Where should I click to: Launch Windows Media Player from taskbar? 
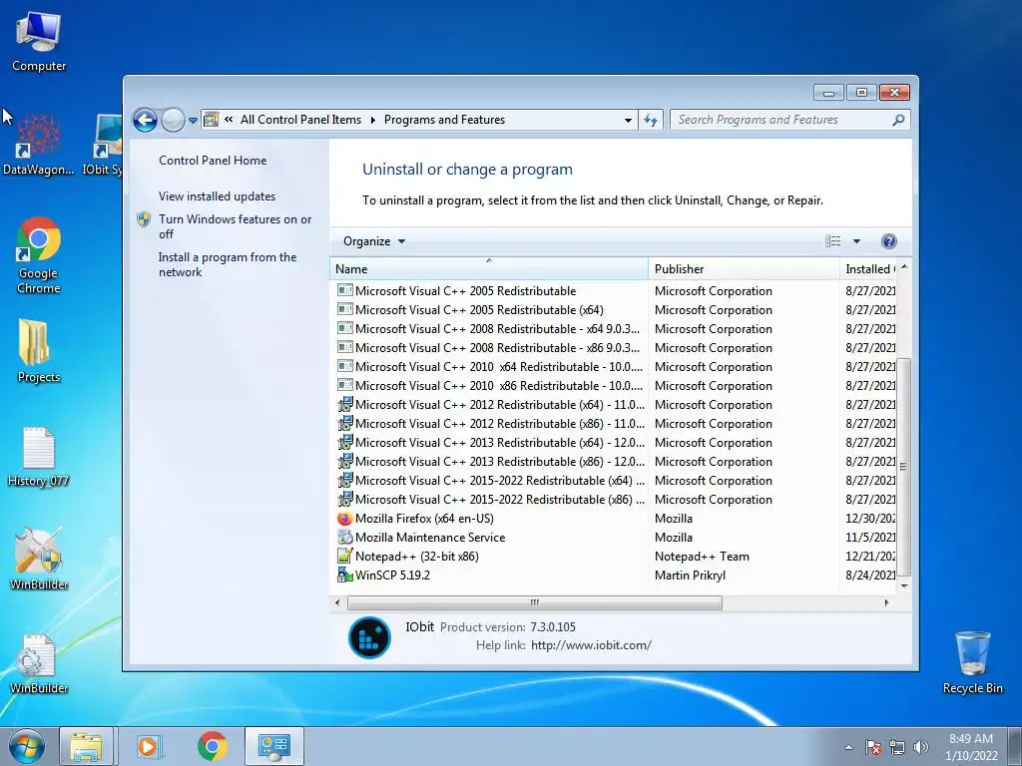point(148,746)
